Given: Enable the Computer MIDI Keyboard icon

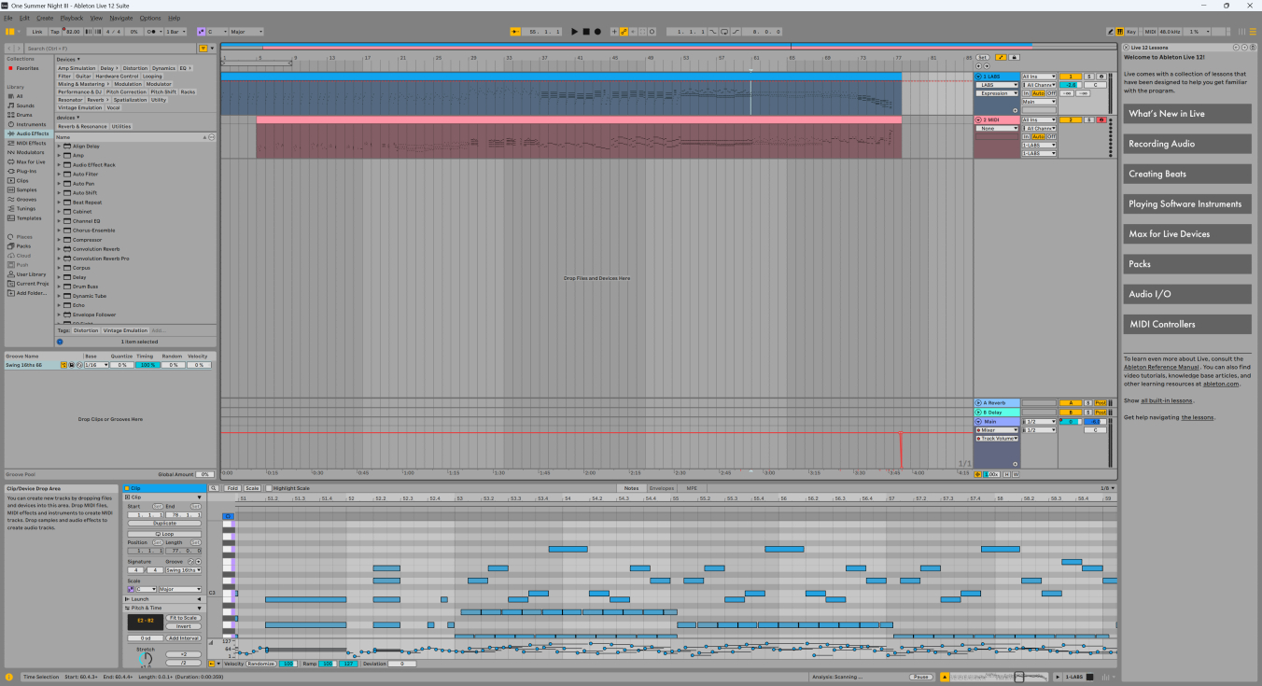Looking at the screenshot, I should [x=1119, y=32].
